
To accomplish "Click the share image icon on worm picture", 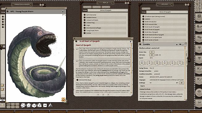I will point(63,100).
